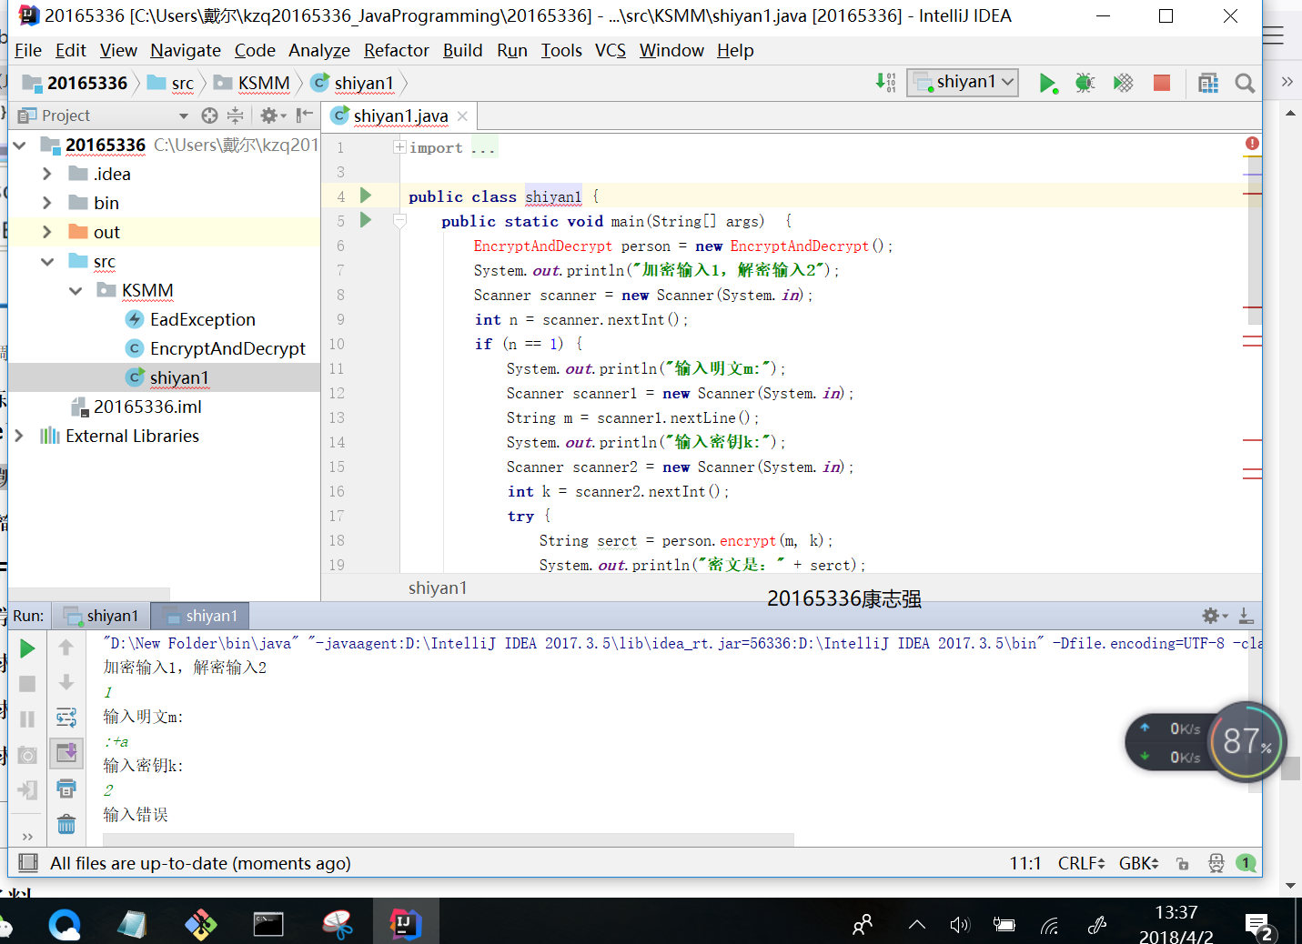This screenshot has width=1302, height=944.
Task: Run shiyan1 with the green toolbar Run button
Action: (1047, 84)
